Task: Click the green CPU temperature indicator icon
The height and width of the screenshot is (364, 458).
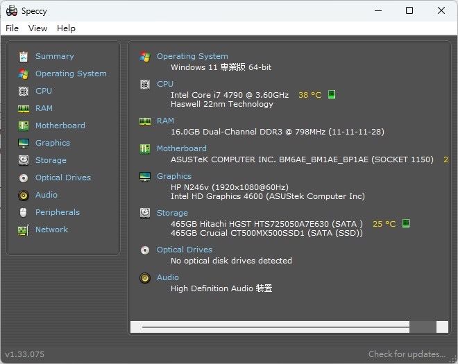Action: tap(332, 94)
